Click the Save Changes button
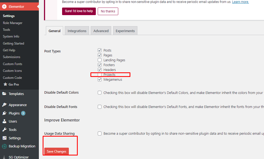 (x=57, y=151)
